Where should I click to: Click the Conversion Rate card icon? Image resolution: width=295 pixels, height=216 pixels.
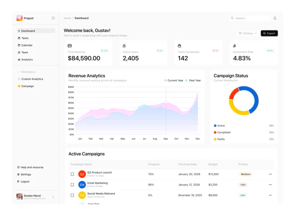click(x=234, y=46)
